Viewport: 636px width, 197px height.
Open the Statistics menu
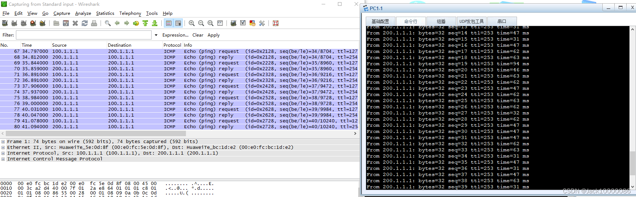[105, 13]
